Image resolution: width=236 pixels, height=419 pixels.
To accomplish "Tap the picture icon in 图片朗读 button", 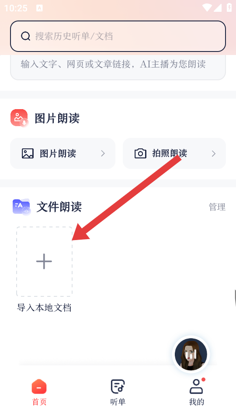I will (28, 153).
